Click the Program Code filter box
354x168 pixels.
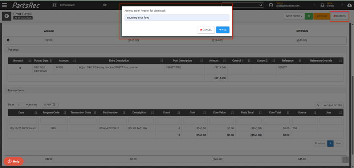(x=53, y=120)
